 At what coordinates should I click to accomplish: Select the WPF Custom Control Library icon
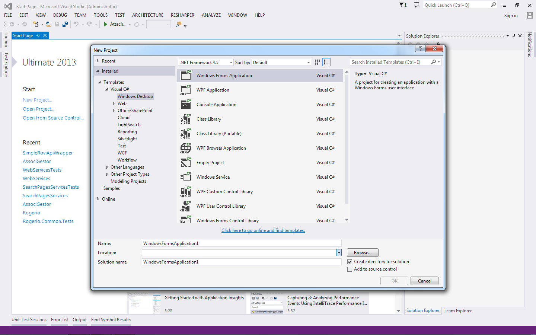186,191
